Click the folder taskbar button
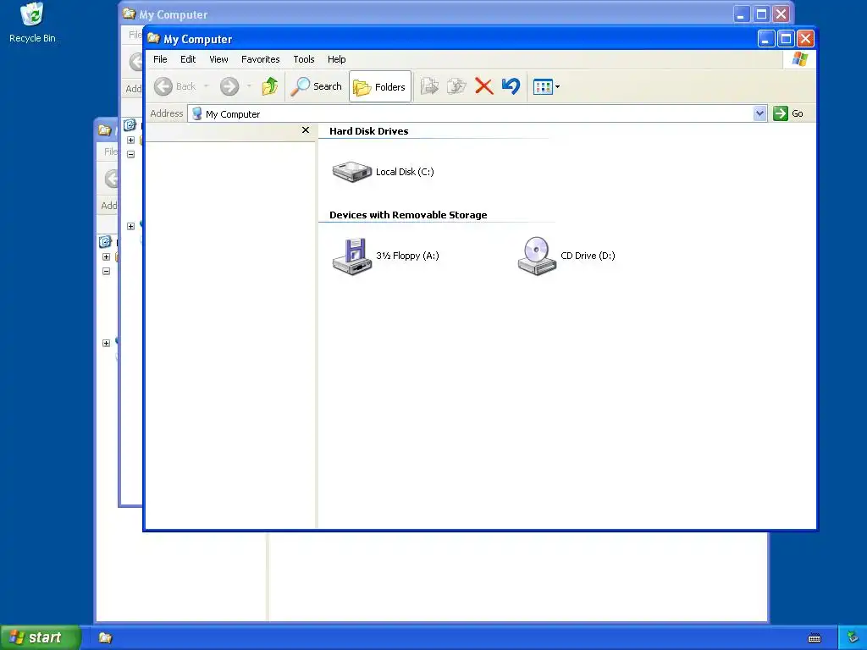Screen dimensions: 867x650 (106, 638)
